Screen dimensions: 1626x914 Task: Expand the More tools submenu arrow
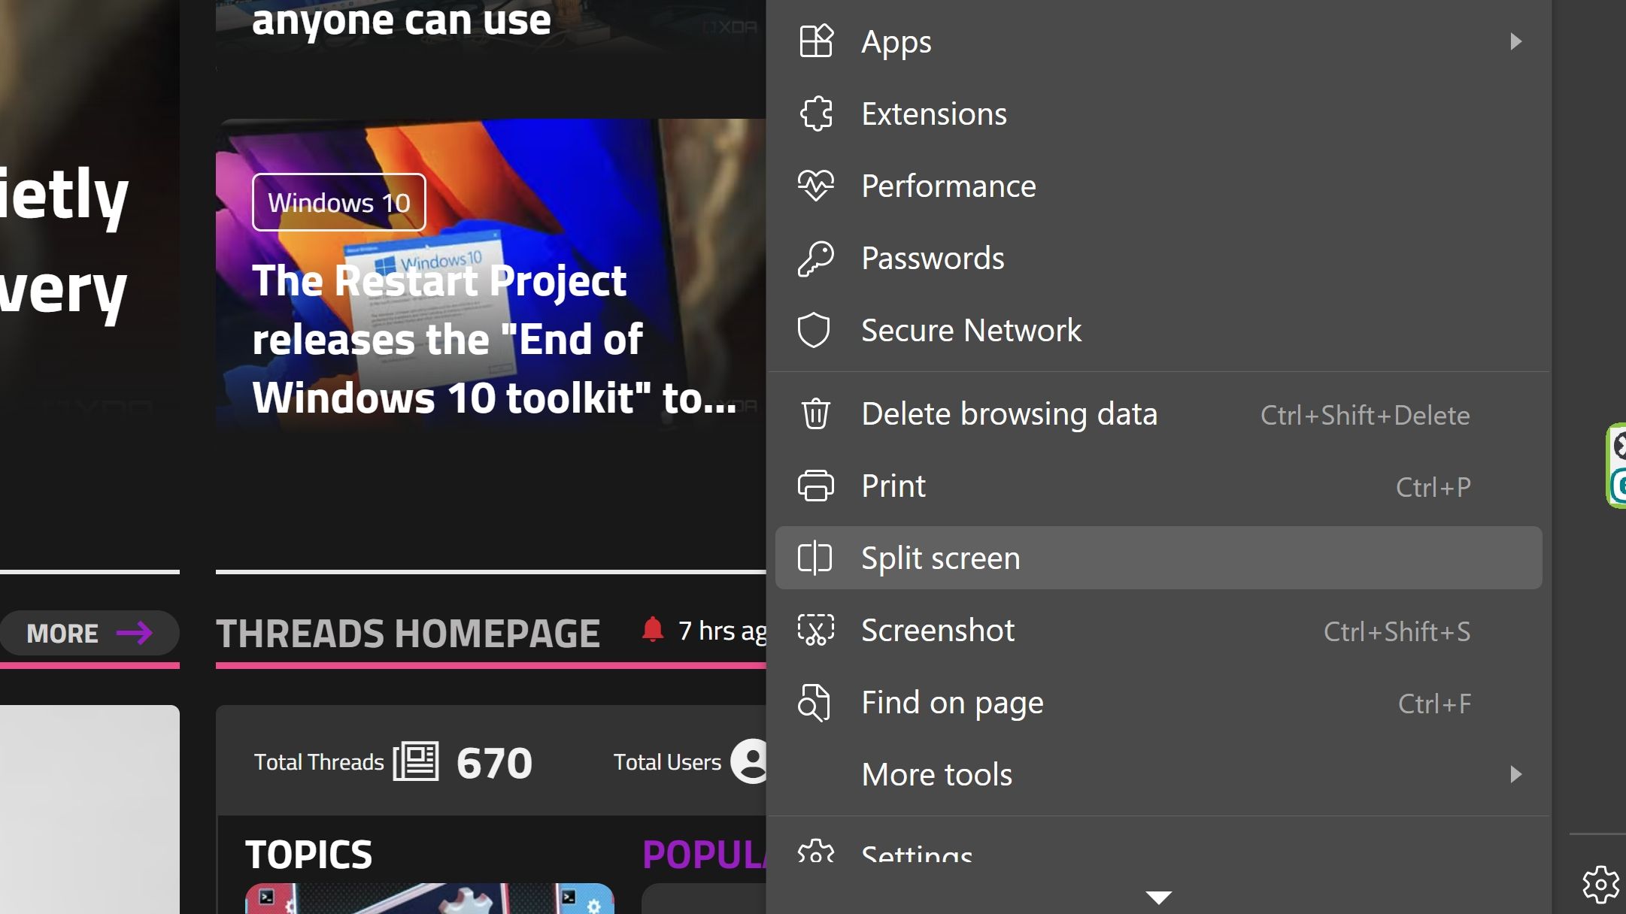click(1515, 774)
